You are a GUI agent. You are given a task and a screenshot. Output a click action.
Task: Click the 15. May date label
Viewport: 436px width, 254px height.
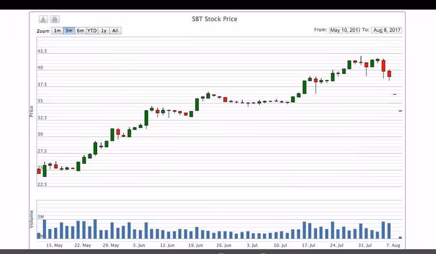[54, 245]
